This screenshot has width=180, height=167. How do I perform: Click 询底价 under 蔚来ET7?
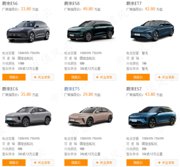(138, 77)
